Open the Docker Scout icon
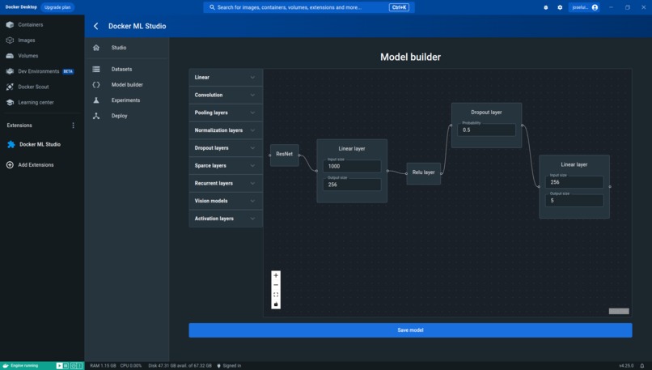The height and width of the screenshot is (370, 652). 10,87
